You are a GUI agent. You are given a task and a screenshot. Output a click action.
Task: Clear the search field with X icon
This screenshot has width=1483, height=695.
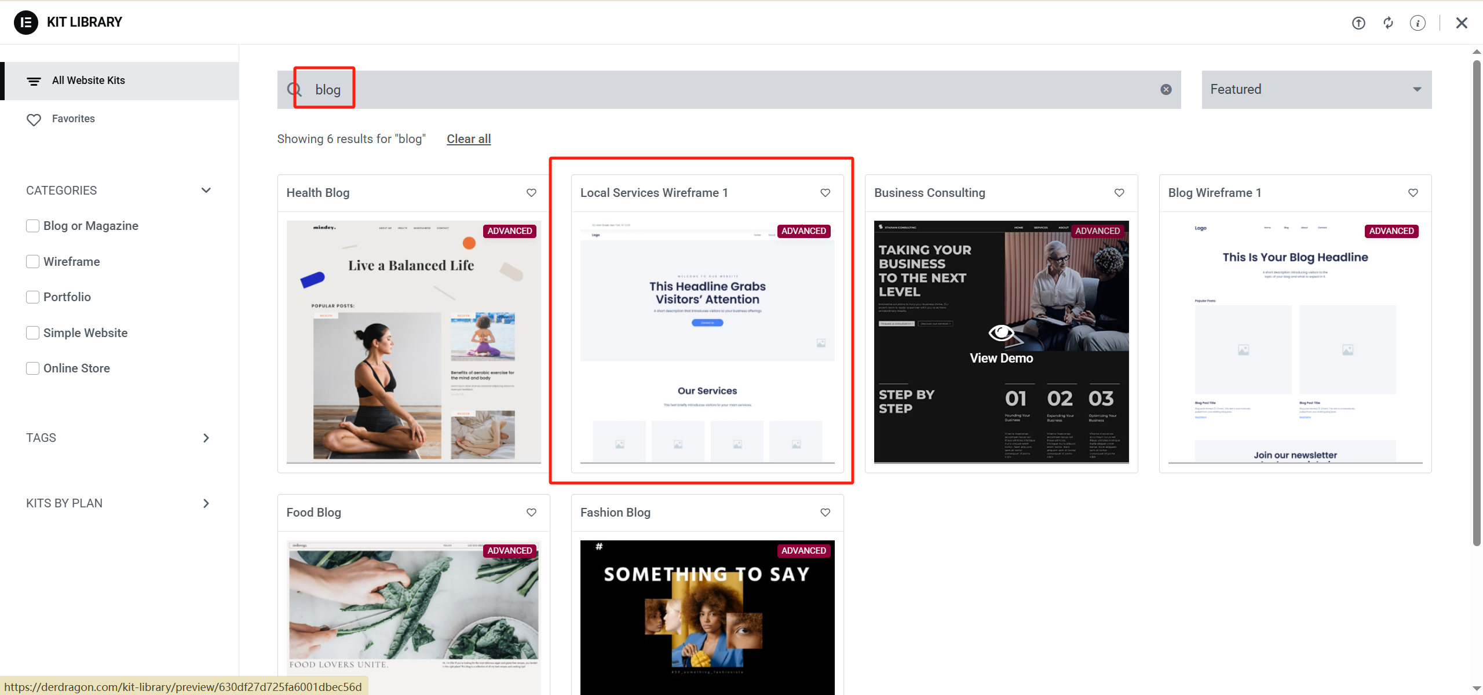pos(1166,89)
